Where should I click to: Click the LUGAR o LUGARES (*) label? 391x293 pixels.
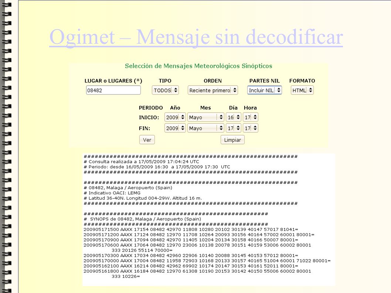coord(113,81)
